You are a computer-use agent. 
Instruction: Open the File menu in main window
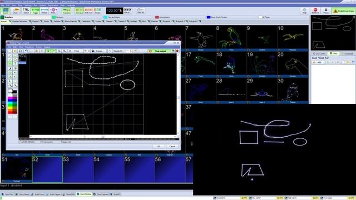[x=3, y=5]
